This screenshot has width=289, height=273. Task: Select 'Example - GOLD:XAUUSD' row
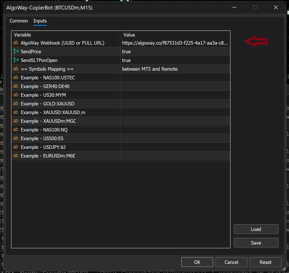[x=121, y=104]
